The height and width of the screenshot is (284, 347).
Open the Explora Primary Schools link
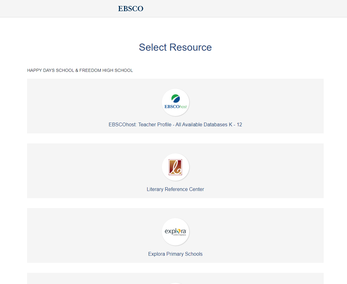click(175, 254)
